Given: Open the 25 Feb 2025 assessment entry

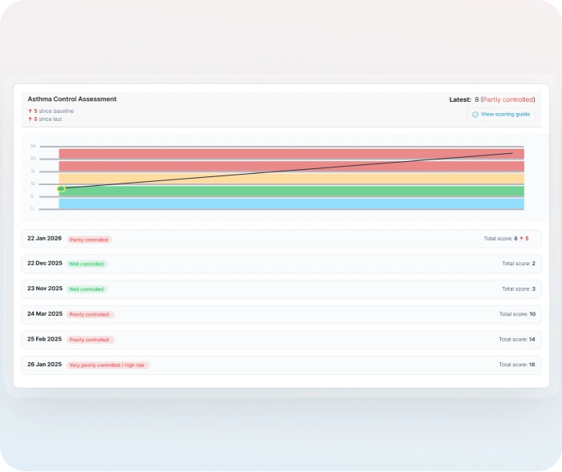Looking at the screenshot, I should point(281,340).
